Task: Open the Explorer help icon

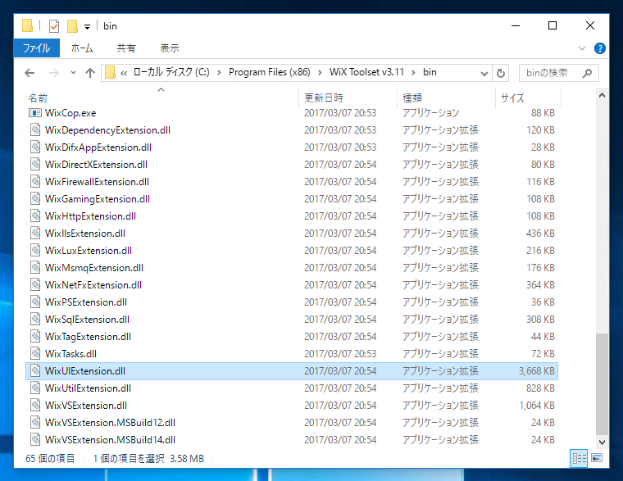Action: 599,48
